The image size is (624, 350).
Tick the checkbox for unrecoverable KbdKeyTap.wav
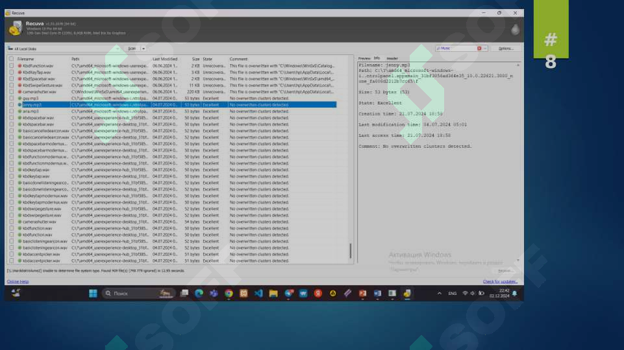(x=12, y=73)
